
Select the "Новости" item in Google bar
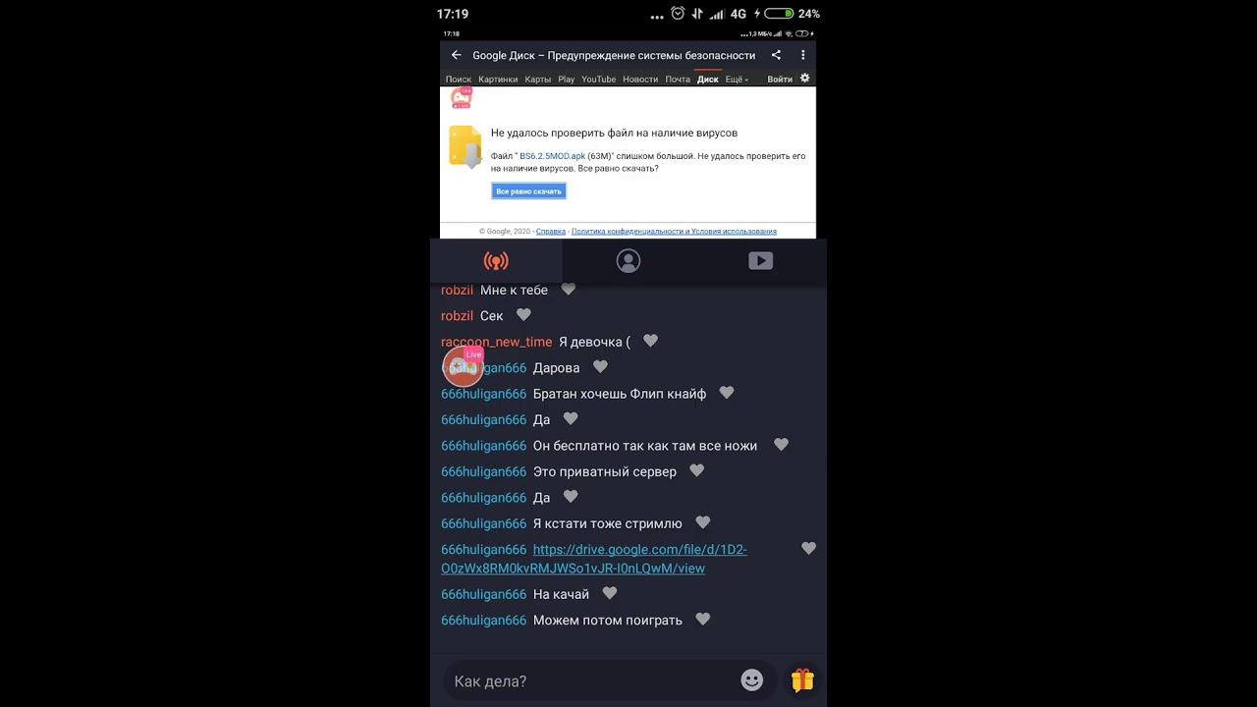(640, 80)
